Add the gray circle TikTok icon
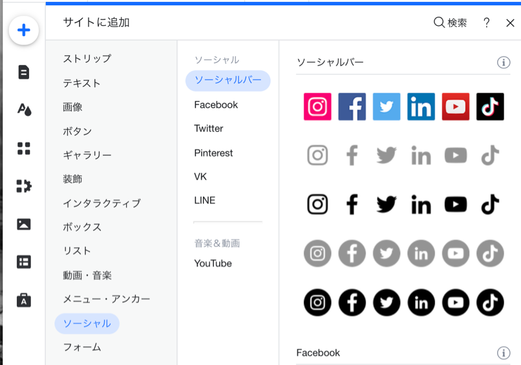Screen dimensions: 521x365 490,253
